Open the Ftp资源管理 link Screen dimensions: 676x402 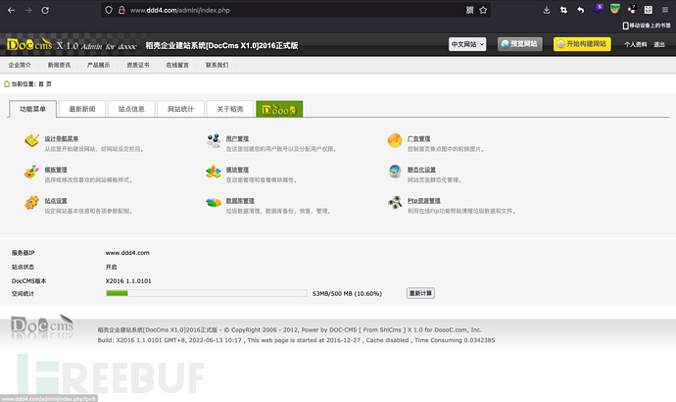tap(424, 201)
